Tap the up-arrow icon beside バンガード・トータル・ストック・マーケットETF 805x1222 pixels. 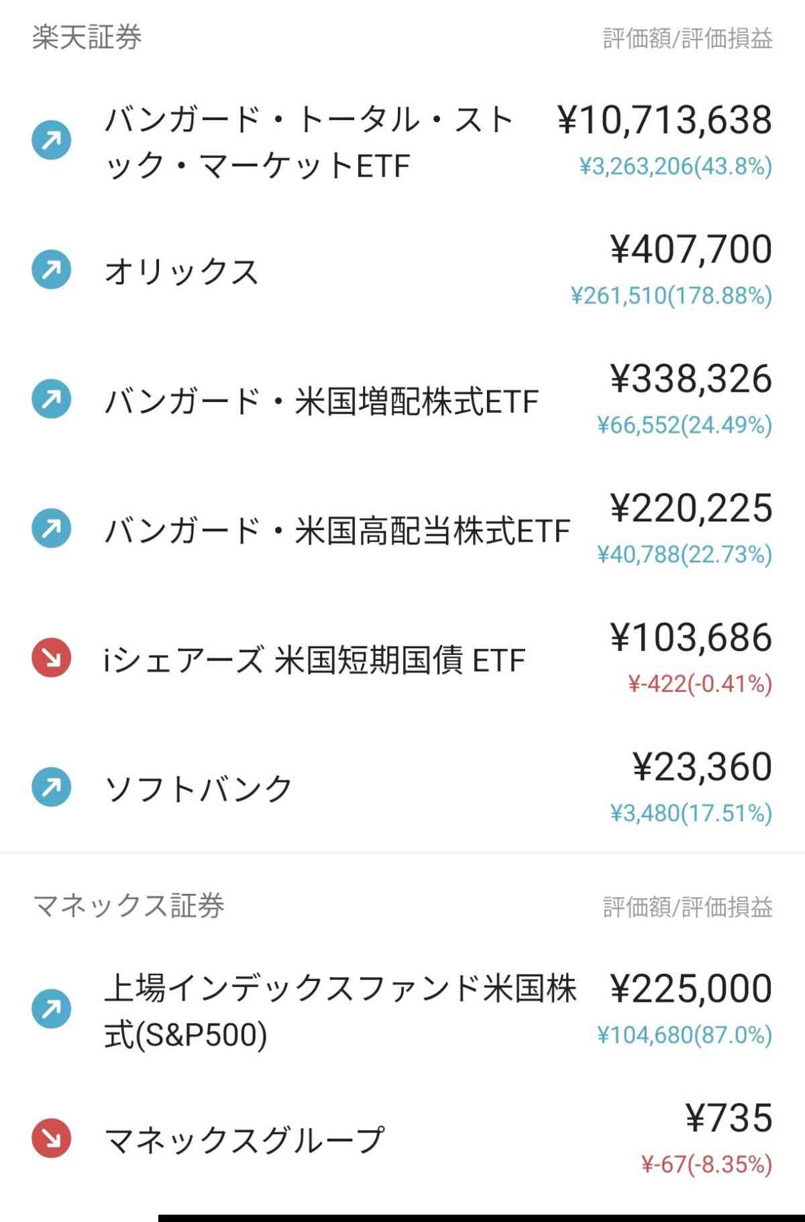click(52, 141)
